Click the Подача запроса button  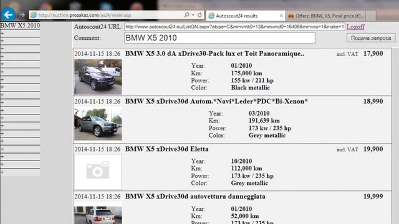point(371,38)
